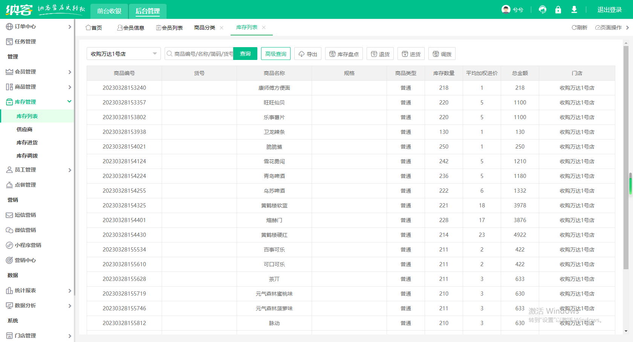
Task: Close the 库存列表 tab
Action: (264, 28)
